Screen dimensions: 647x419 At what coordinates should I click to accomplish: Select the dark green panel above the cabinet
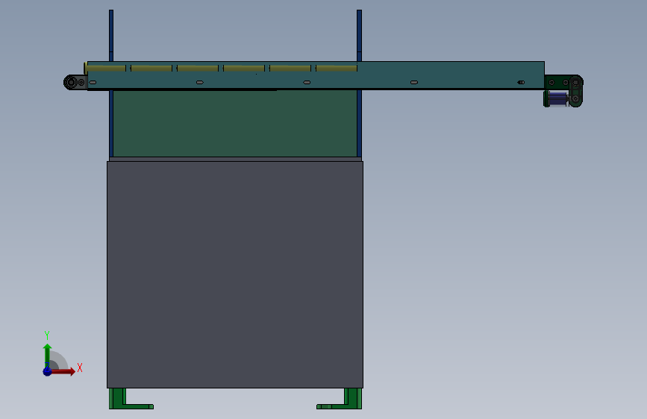click(x=235, y=123)
